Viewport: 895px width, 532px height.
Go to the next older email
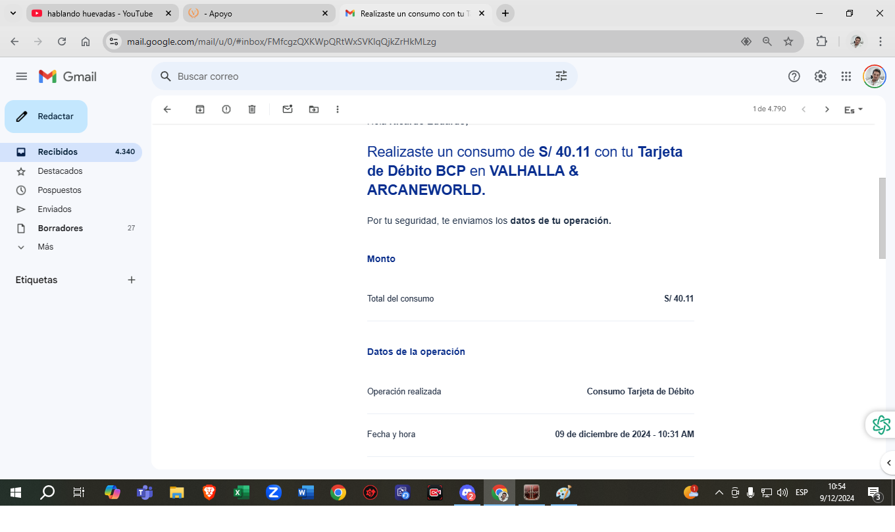[827, 109]
